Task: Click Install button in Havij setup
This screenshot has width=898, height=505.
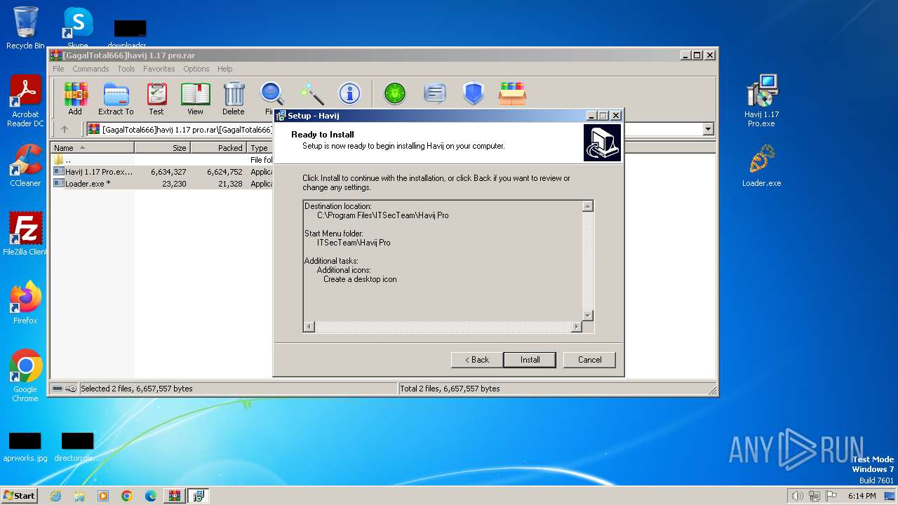Action: 530,360
